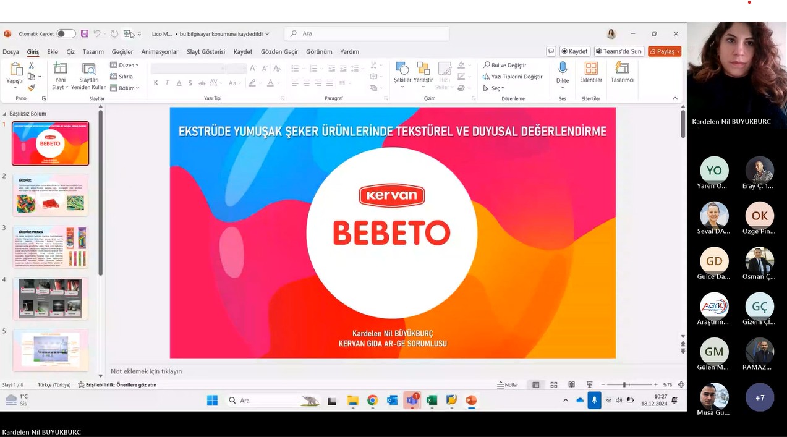Click the Save (disk) icon in title bar
This screenshot has height=437, width=787.
click(85, 34)
